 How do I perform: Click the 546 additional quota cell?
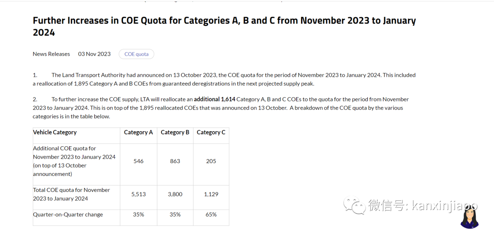click(138, 161)
